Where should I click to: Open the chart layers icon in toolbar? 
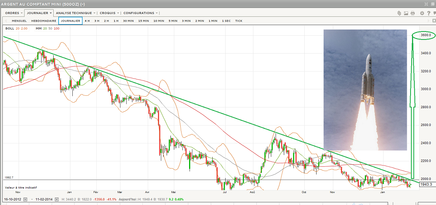(399, 13)
